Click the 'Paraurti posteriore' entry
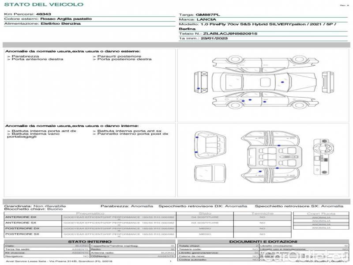The height and width of the screenshot is (265, 353). click(x=117, y=57)
